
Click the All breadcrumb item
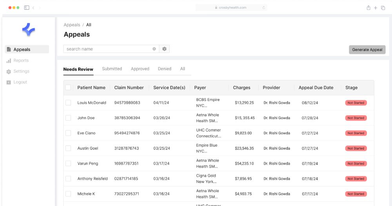click(89, 25)
